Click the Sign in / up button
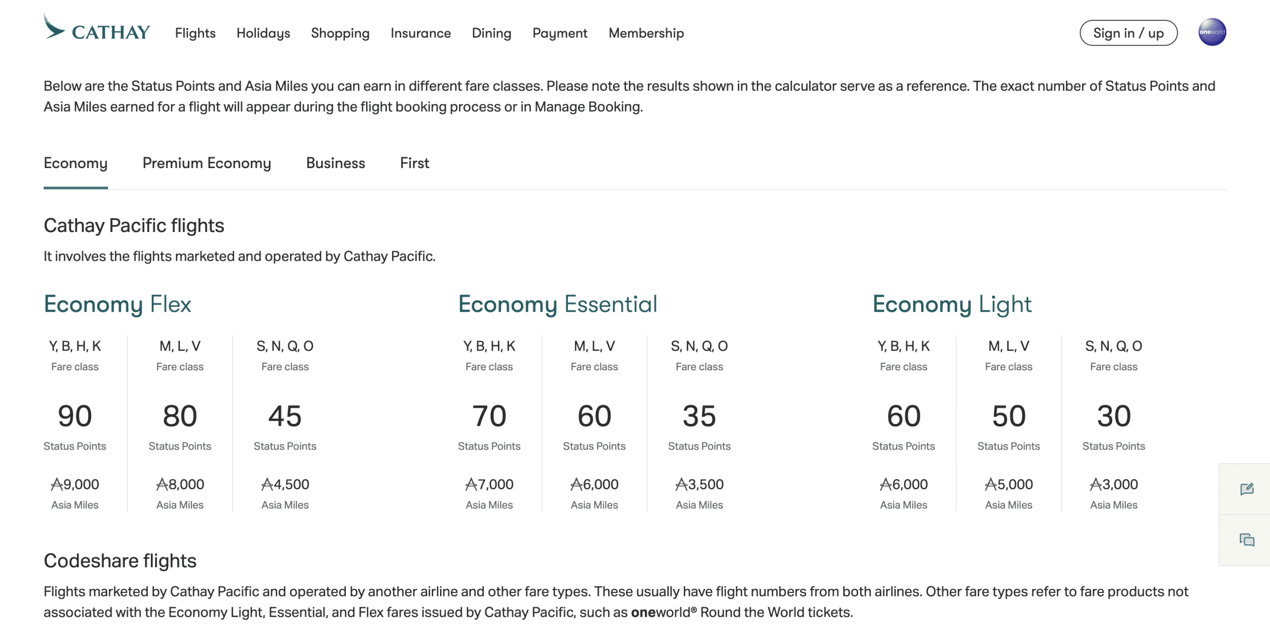 [x=1128, y=33]
